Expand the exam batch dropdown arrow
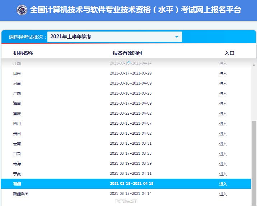The image size is (257, 206). [x=177, y=37]
